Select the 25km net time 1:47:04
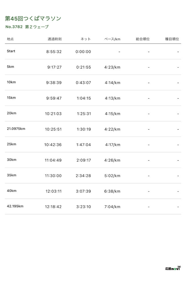This screenshot has width=186, height=285. pos(84,145)
